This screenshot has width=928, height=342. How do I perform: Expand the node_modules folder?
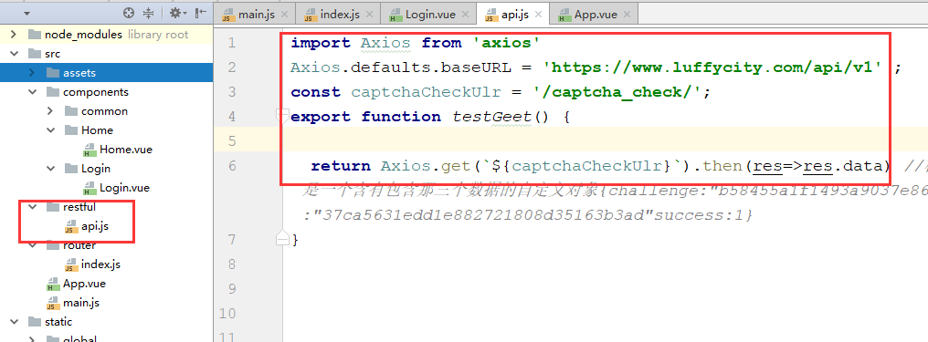tap(13, 35)
